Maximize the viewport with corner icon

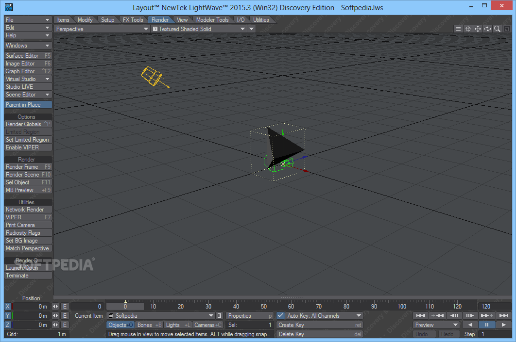507,29
